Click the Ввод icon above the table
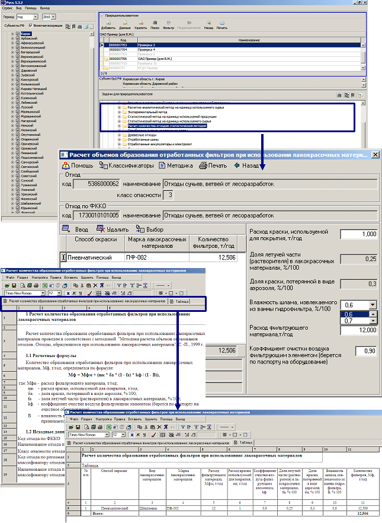 (x=66, y=229)
